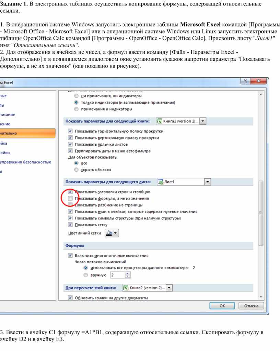Click 'Число потоков вычислений' label
The height and width of the screenshot is (351, 280).
click(100, 262)
